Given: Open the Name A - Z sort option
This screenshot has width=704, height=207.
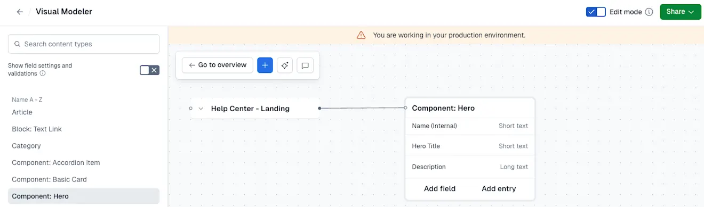Looking at the screenshot, I should pyautogui.click(x=27, y=100).
